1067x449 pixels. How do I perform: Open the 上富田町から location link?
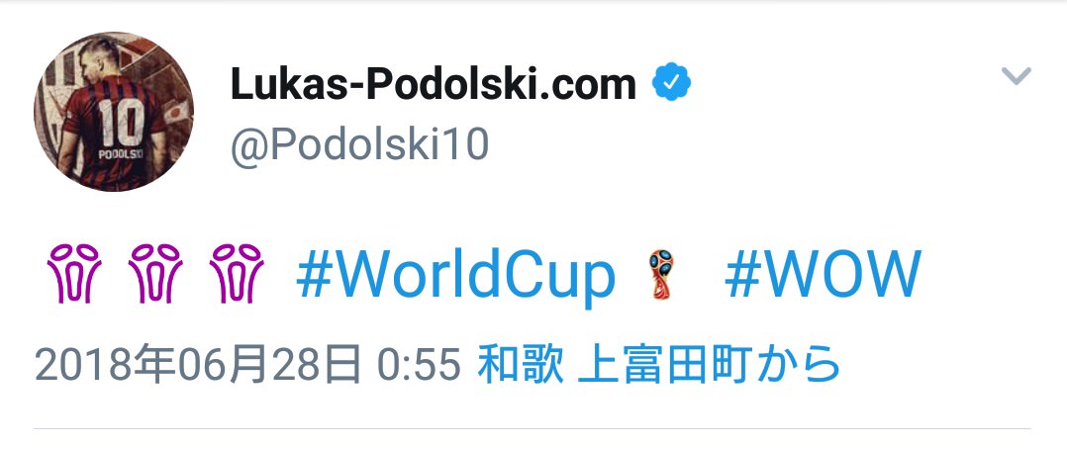click(x=709, y=364)
